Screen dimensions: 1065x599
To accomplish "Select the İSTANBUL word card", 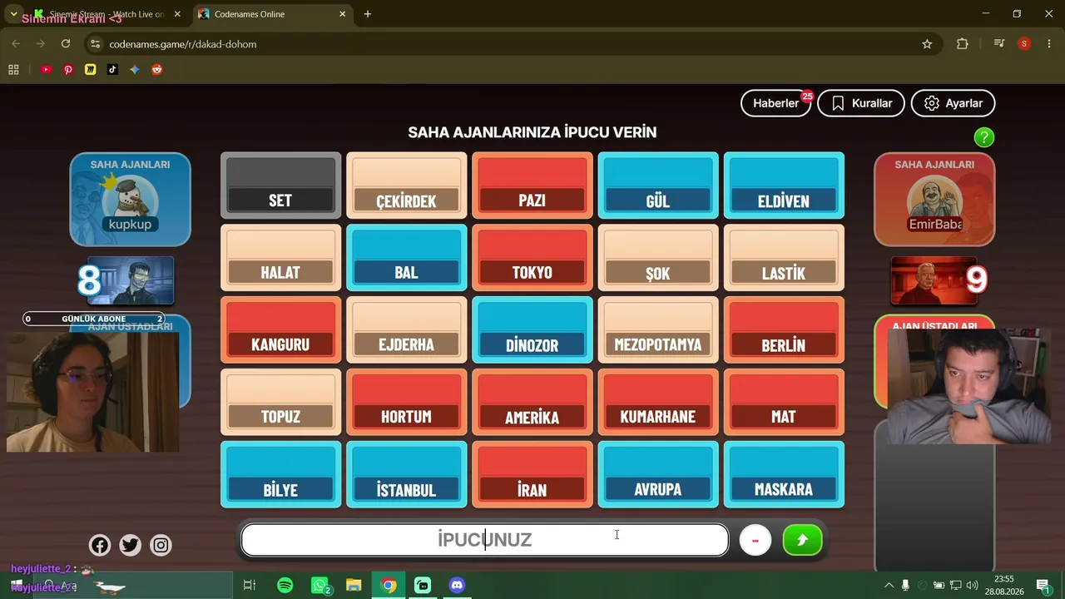I will pos(407,474).
